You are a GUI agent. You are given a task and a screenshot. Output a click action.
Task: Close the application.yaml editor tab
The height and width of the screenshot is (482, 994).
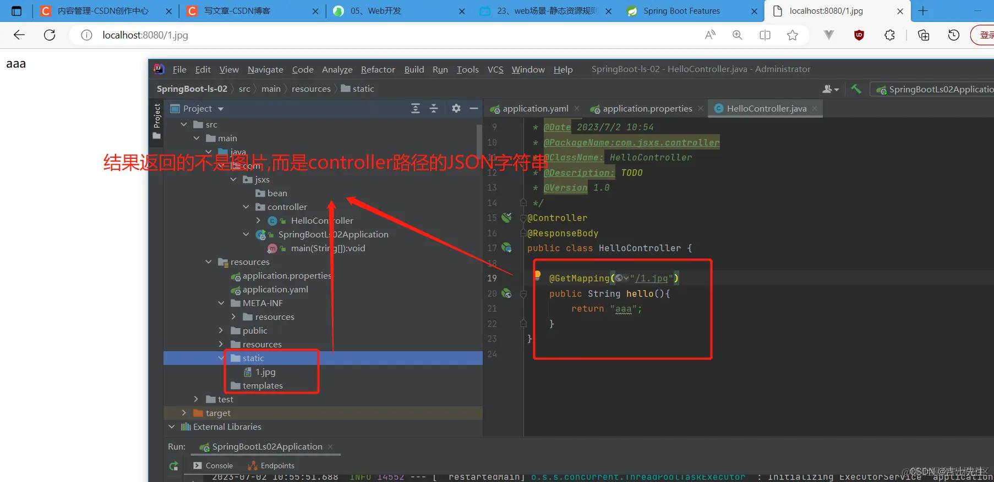point(577,108)
